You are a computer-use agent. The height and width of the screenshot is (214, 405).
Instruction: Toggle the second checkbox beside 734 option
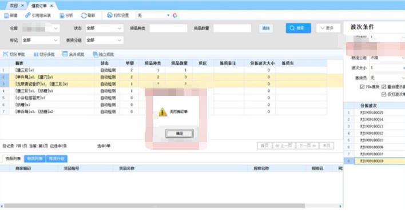(384, 87)
